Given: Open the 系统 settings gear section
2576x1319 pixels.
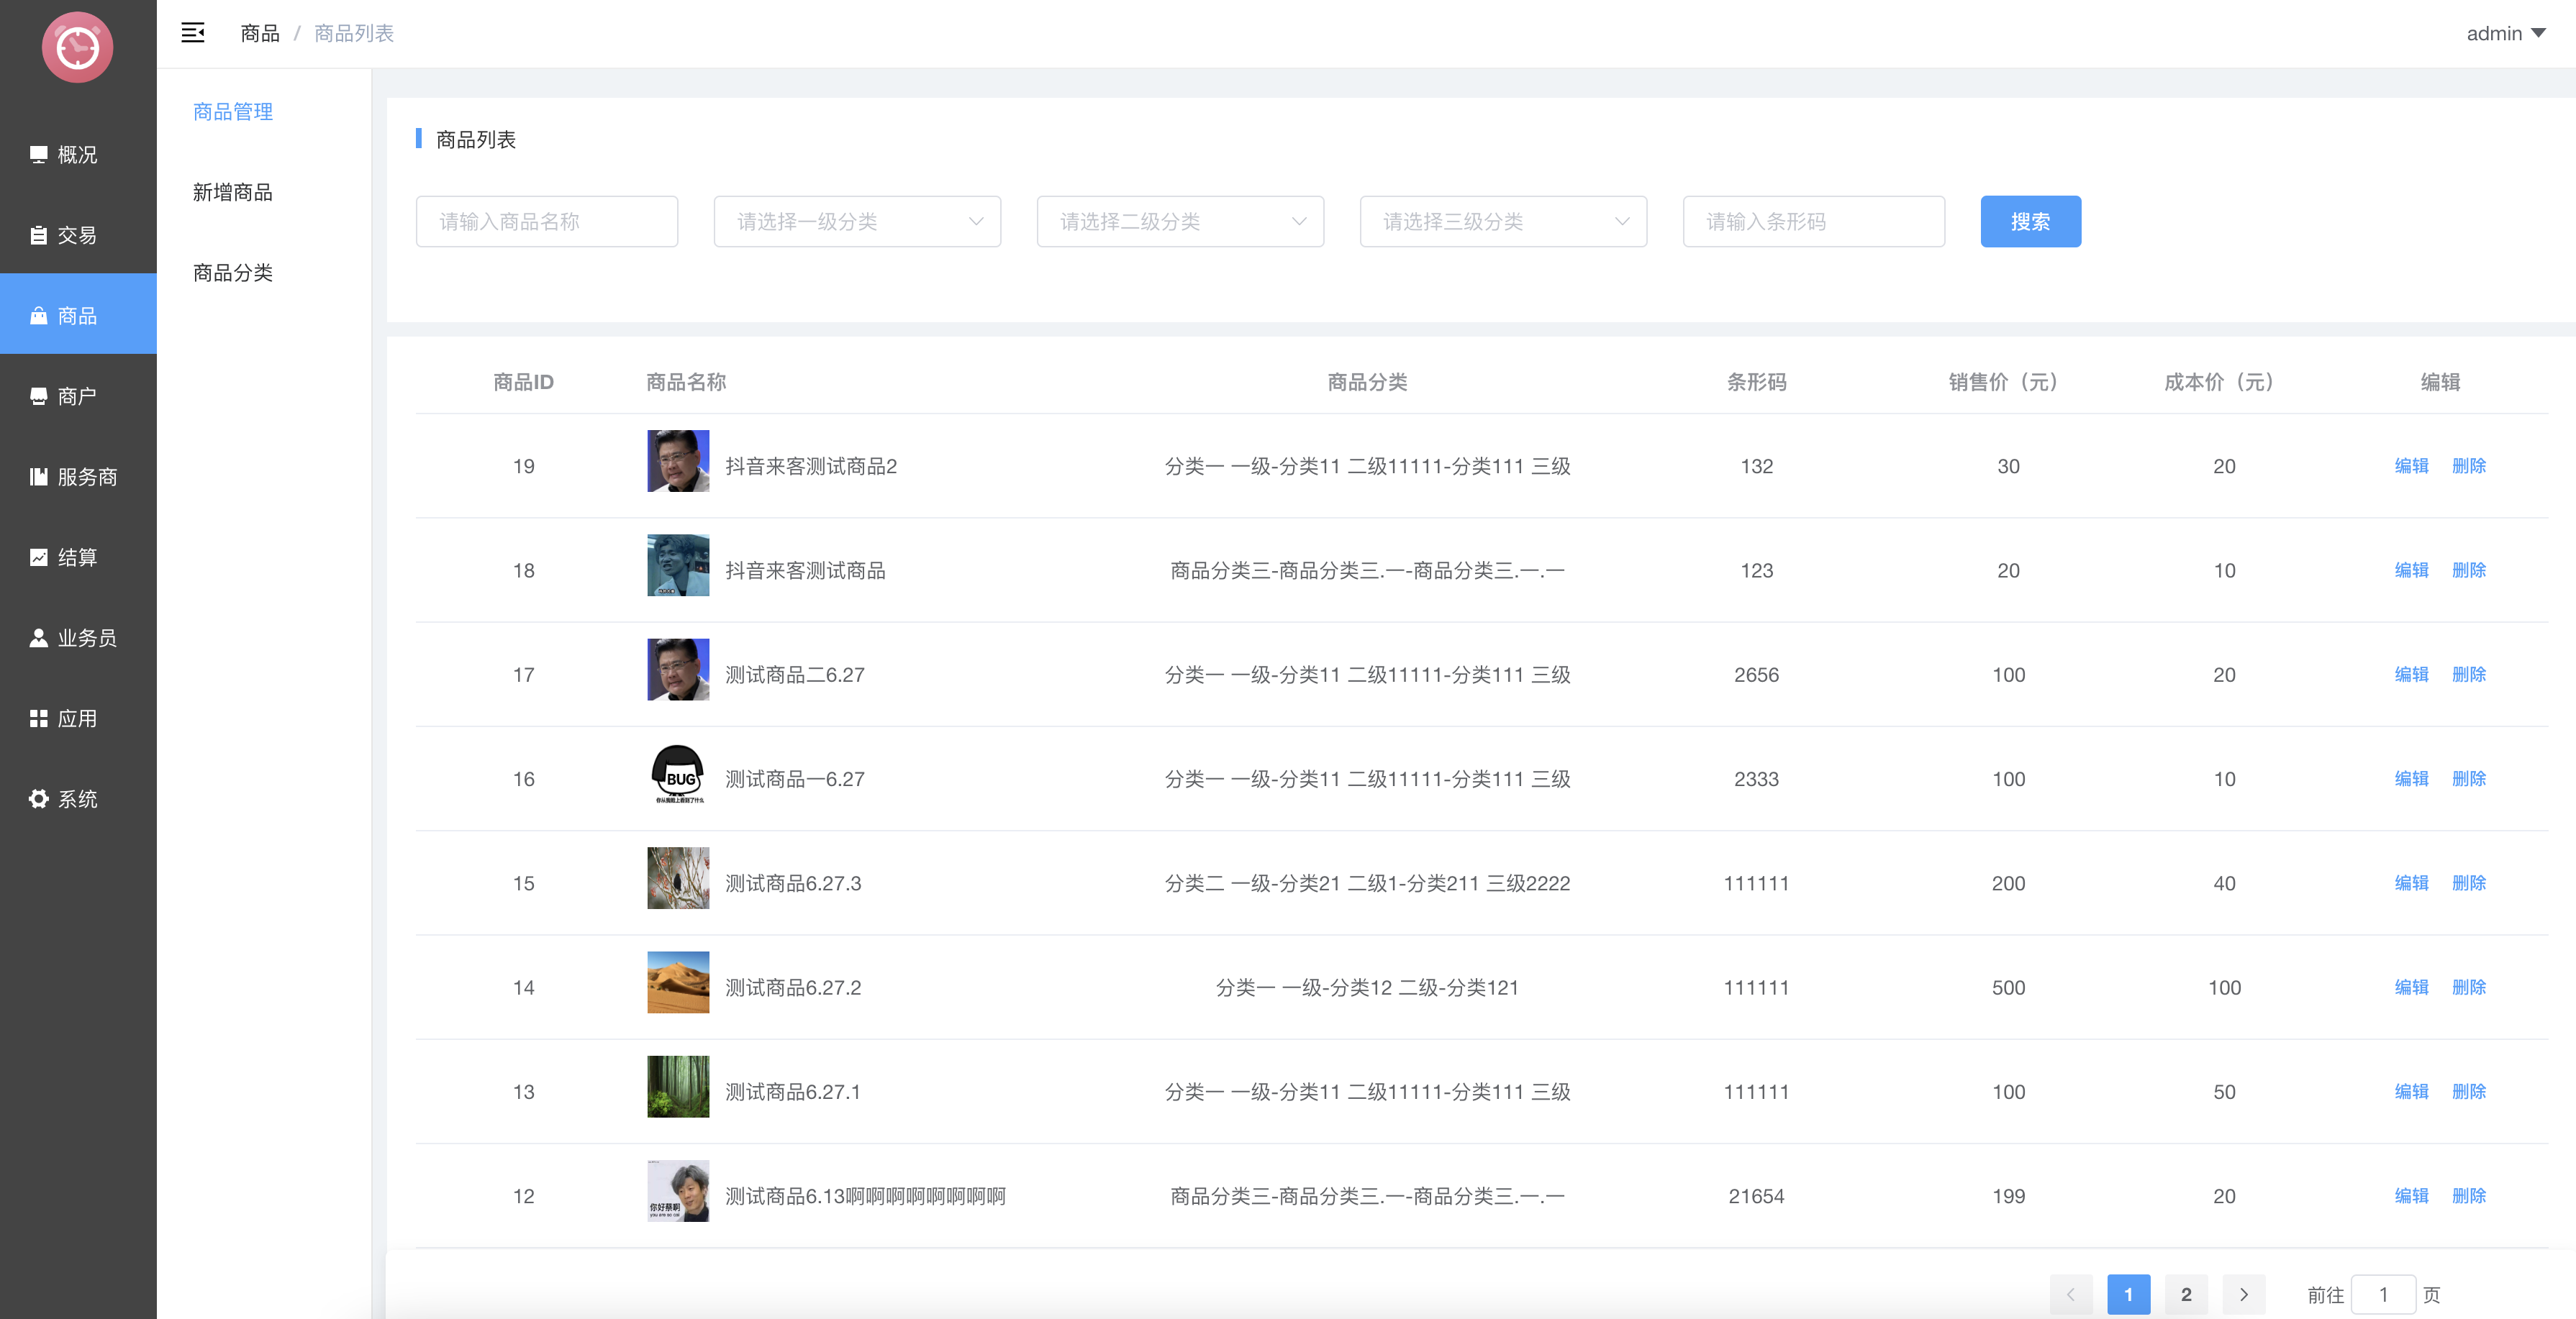Looking at the screenshot, I should [x=77, y=800].
